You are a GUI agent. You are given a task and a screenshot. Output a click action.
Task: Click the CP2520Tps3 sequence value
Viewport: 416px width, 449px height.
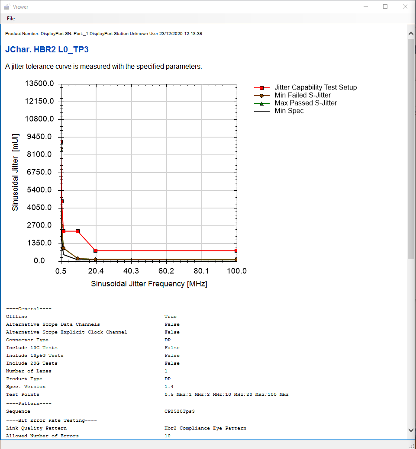point(180,411)
